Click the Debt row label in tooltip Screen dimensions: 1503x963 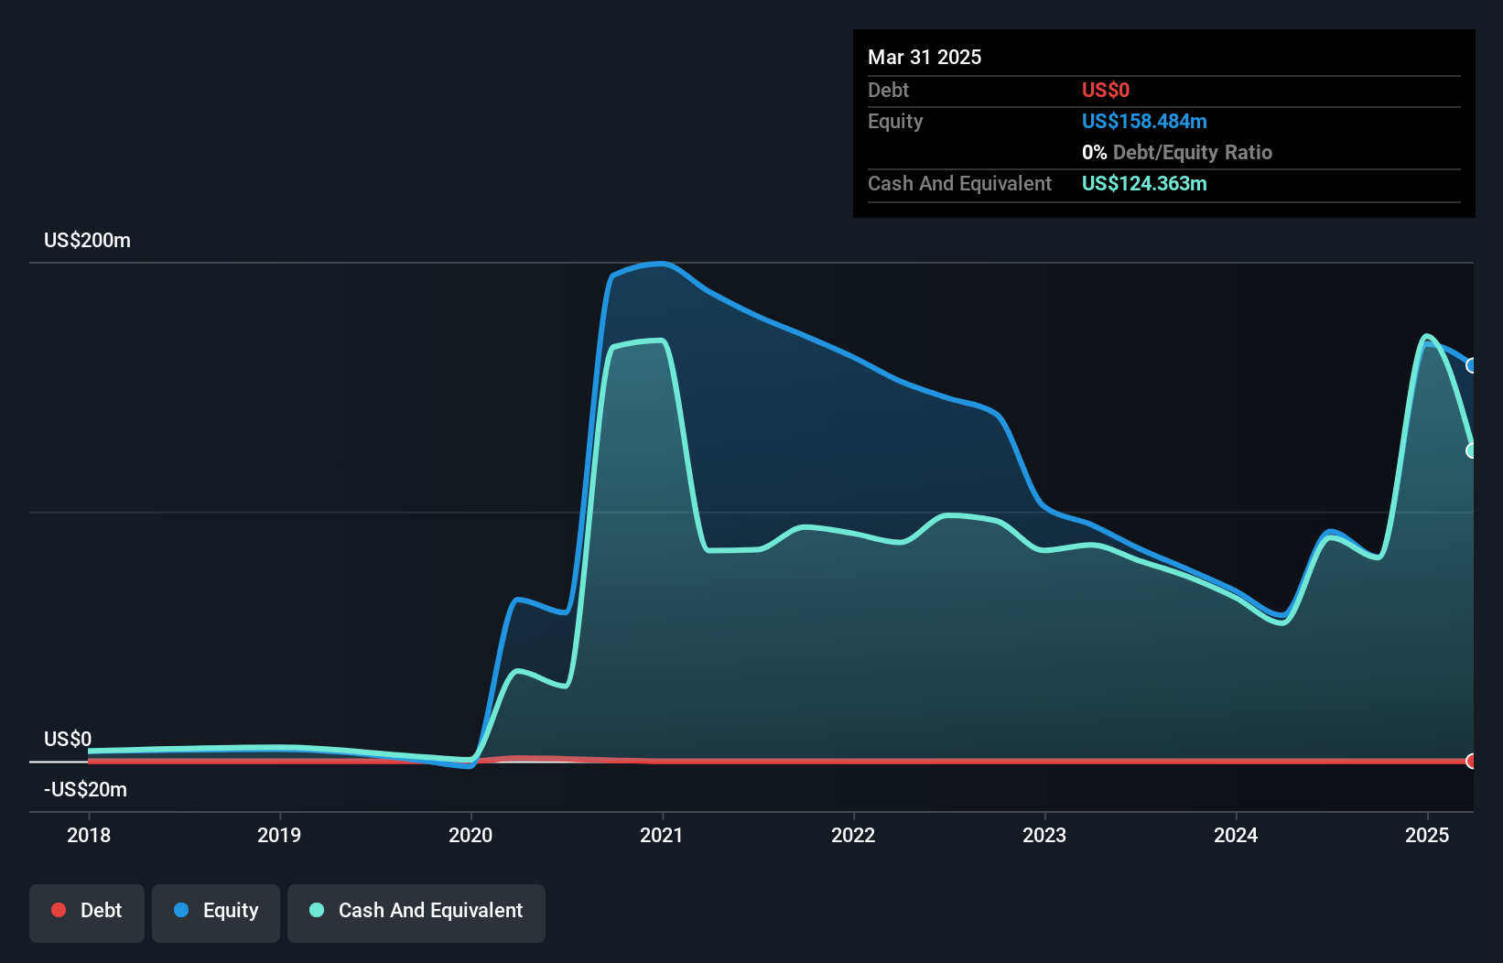(888, 90)
